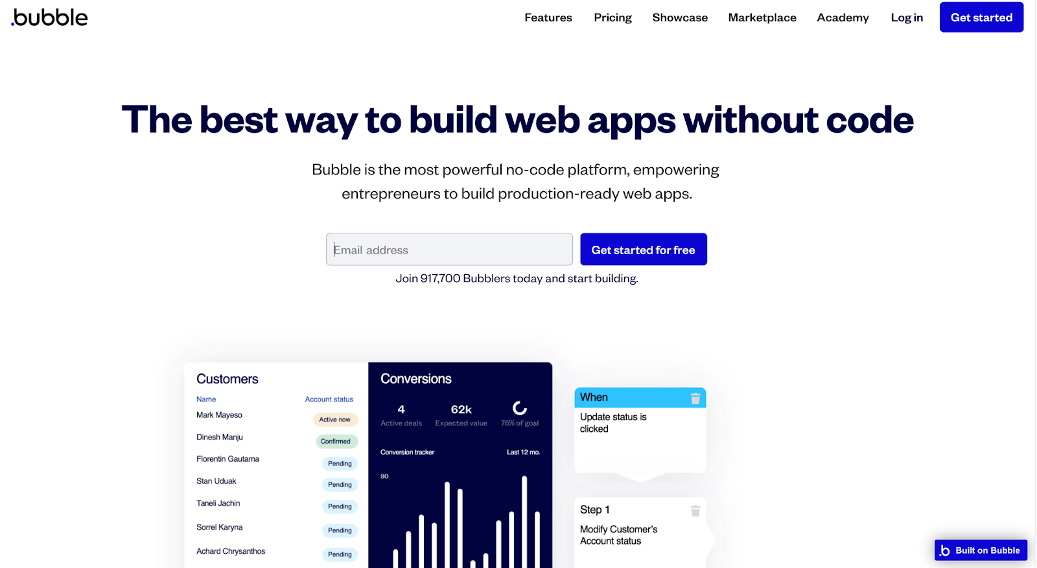Click Get started for free button
This screenshot has height=568, width=1037.
[643, 250]
